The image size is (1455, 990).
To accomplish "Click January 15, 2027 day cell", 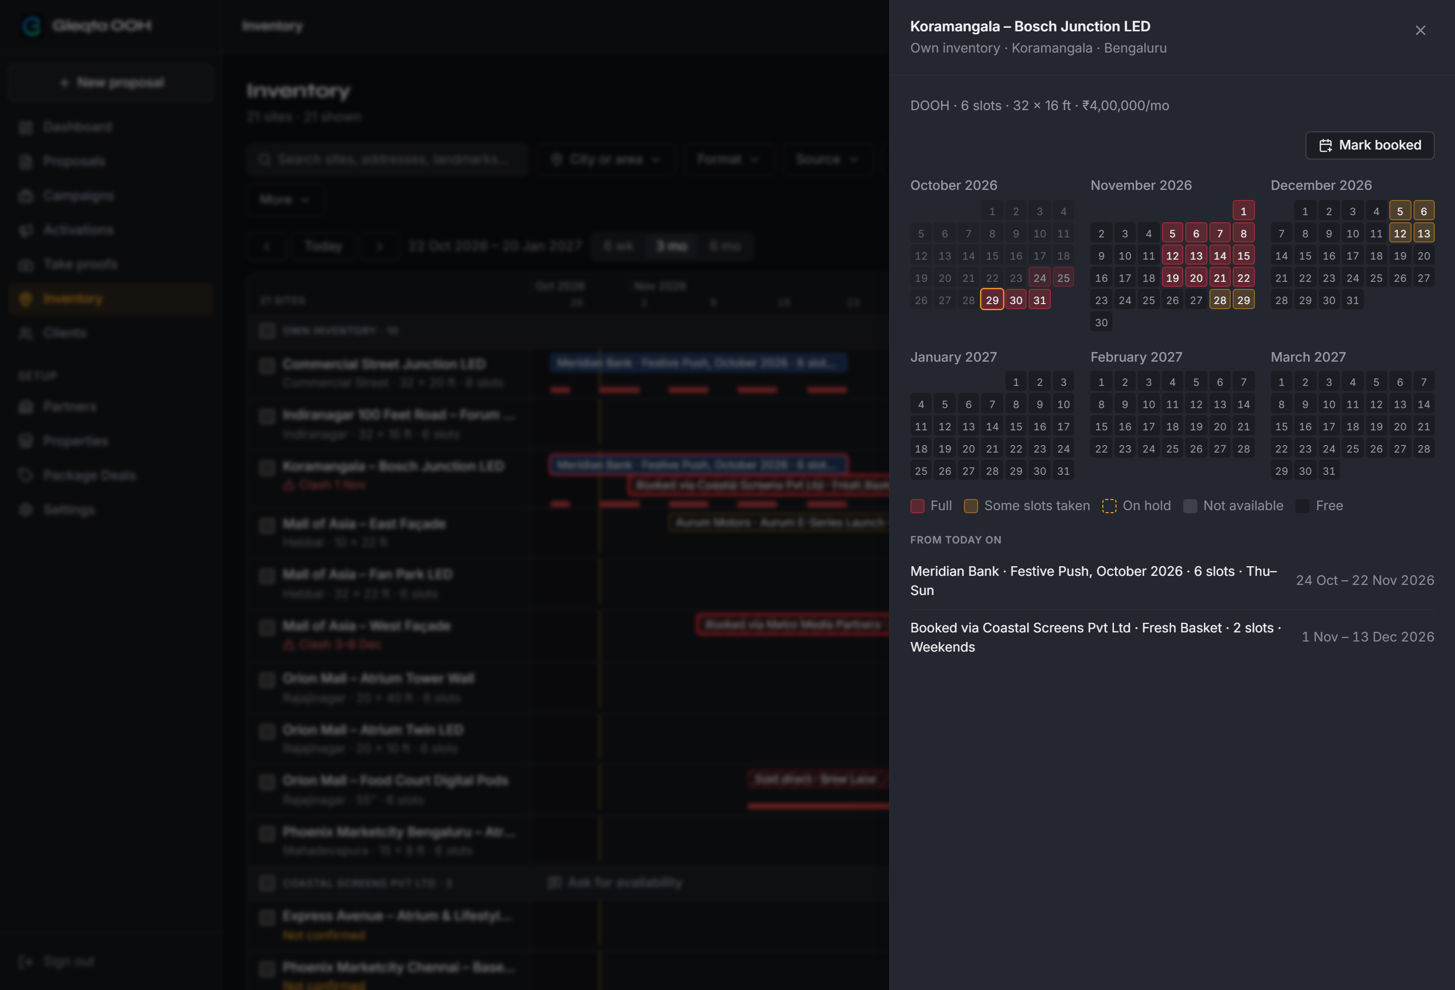I will click(1015, 426).
